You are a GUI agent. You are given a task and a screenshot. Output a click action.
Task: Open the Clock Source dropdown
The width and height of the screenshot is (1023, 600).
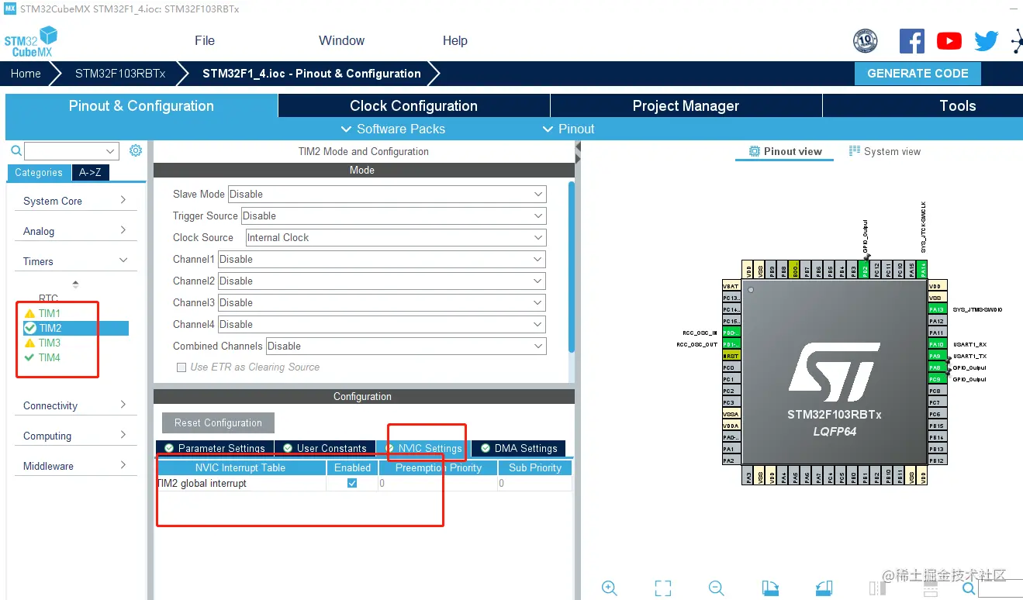(396, 237)
